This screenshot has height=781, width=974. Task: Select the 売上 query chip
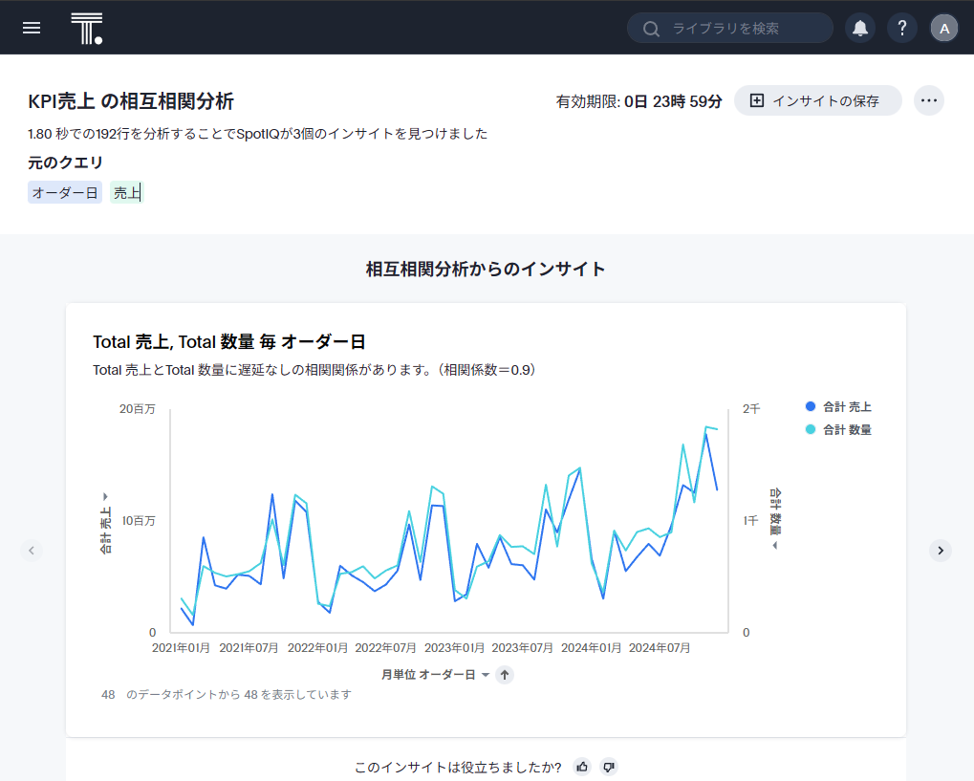(x=127, y=193)
